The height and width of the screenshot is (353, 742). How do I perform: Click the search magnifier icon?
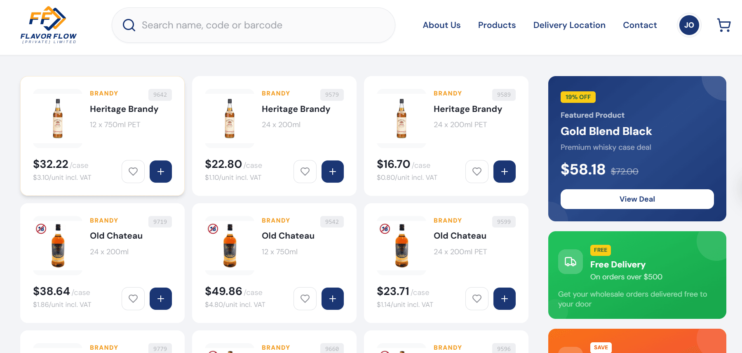(x=129, y=25)
